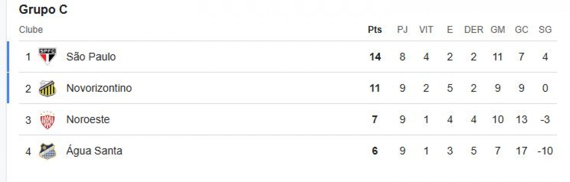
Task: Click the VIT column header
Action: [x=426, y=30]
